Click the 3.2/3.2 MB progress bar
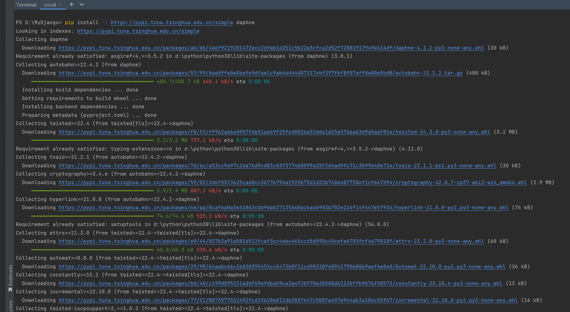The height and width of the screenshot is (312, 570). 92,140
